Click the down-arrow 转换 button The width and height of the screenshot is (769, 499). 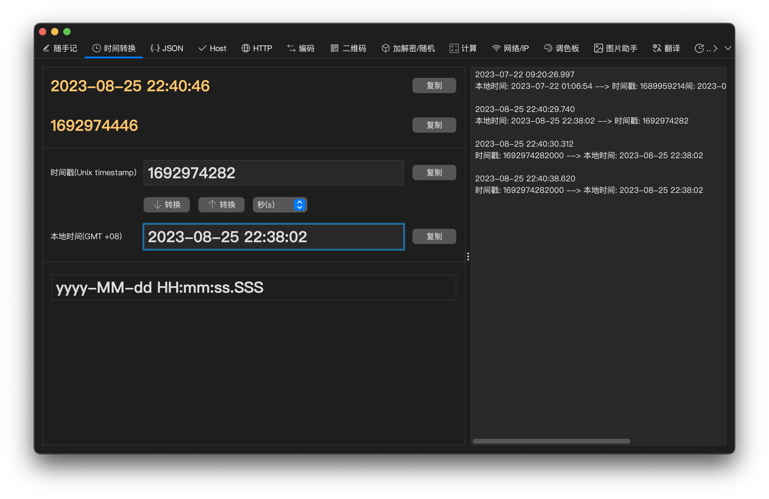pos(166,204)
